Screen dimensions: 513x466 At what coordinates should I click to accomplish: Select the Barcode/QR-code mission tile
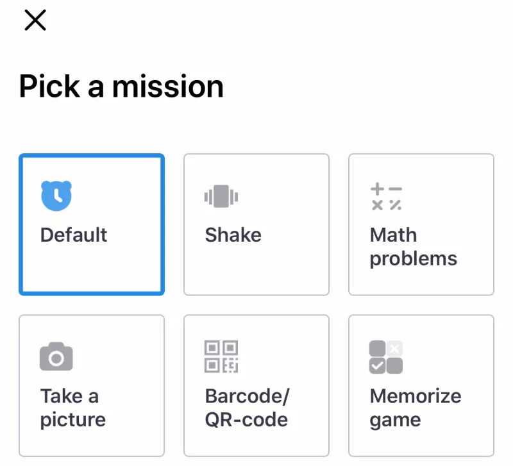(x=256, y=385)
